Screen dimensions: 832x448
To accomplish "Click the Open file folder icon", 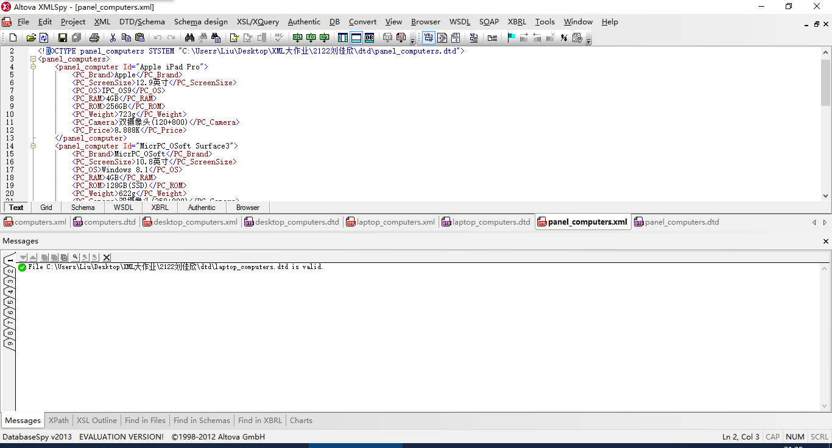I will point(31,38).
